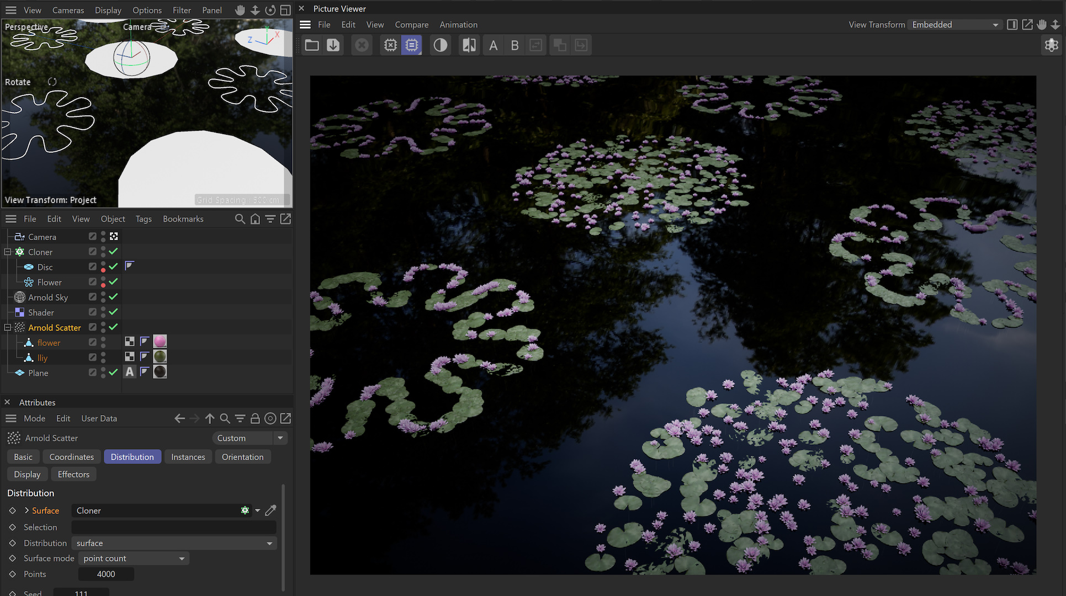This screenshot has height=596, width=1066.
Task: Click the Open folder icon in Picture Viewer
Action: click(x=312, y=45)
